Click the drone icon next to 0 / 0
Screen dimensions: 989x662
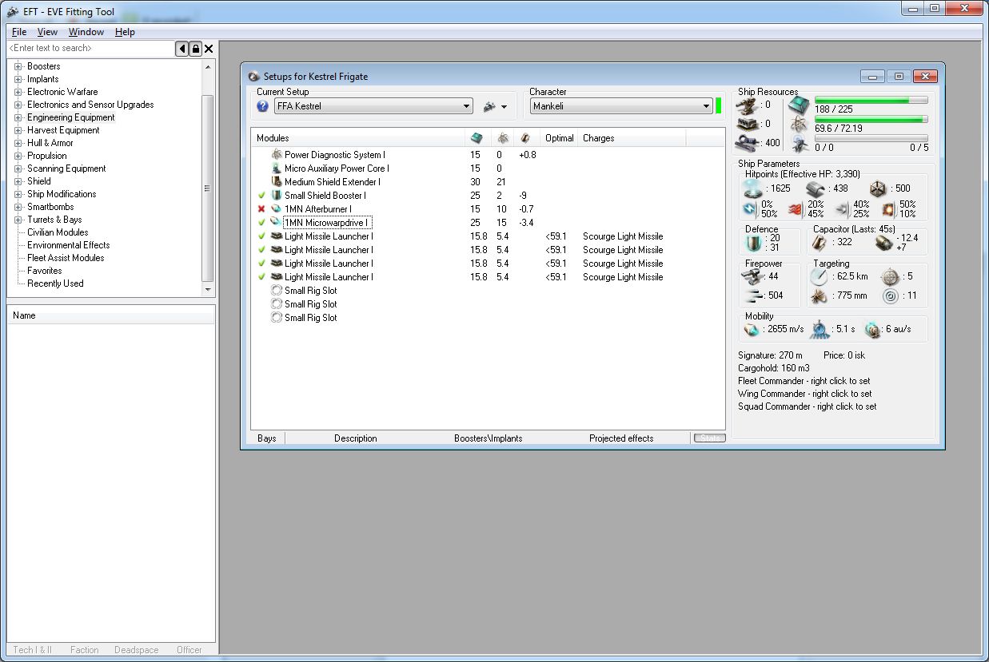(x=799, y=143)
